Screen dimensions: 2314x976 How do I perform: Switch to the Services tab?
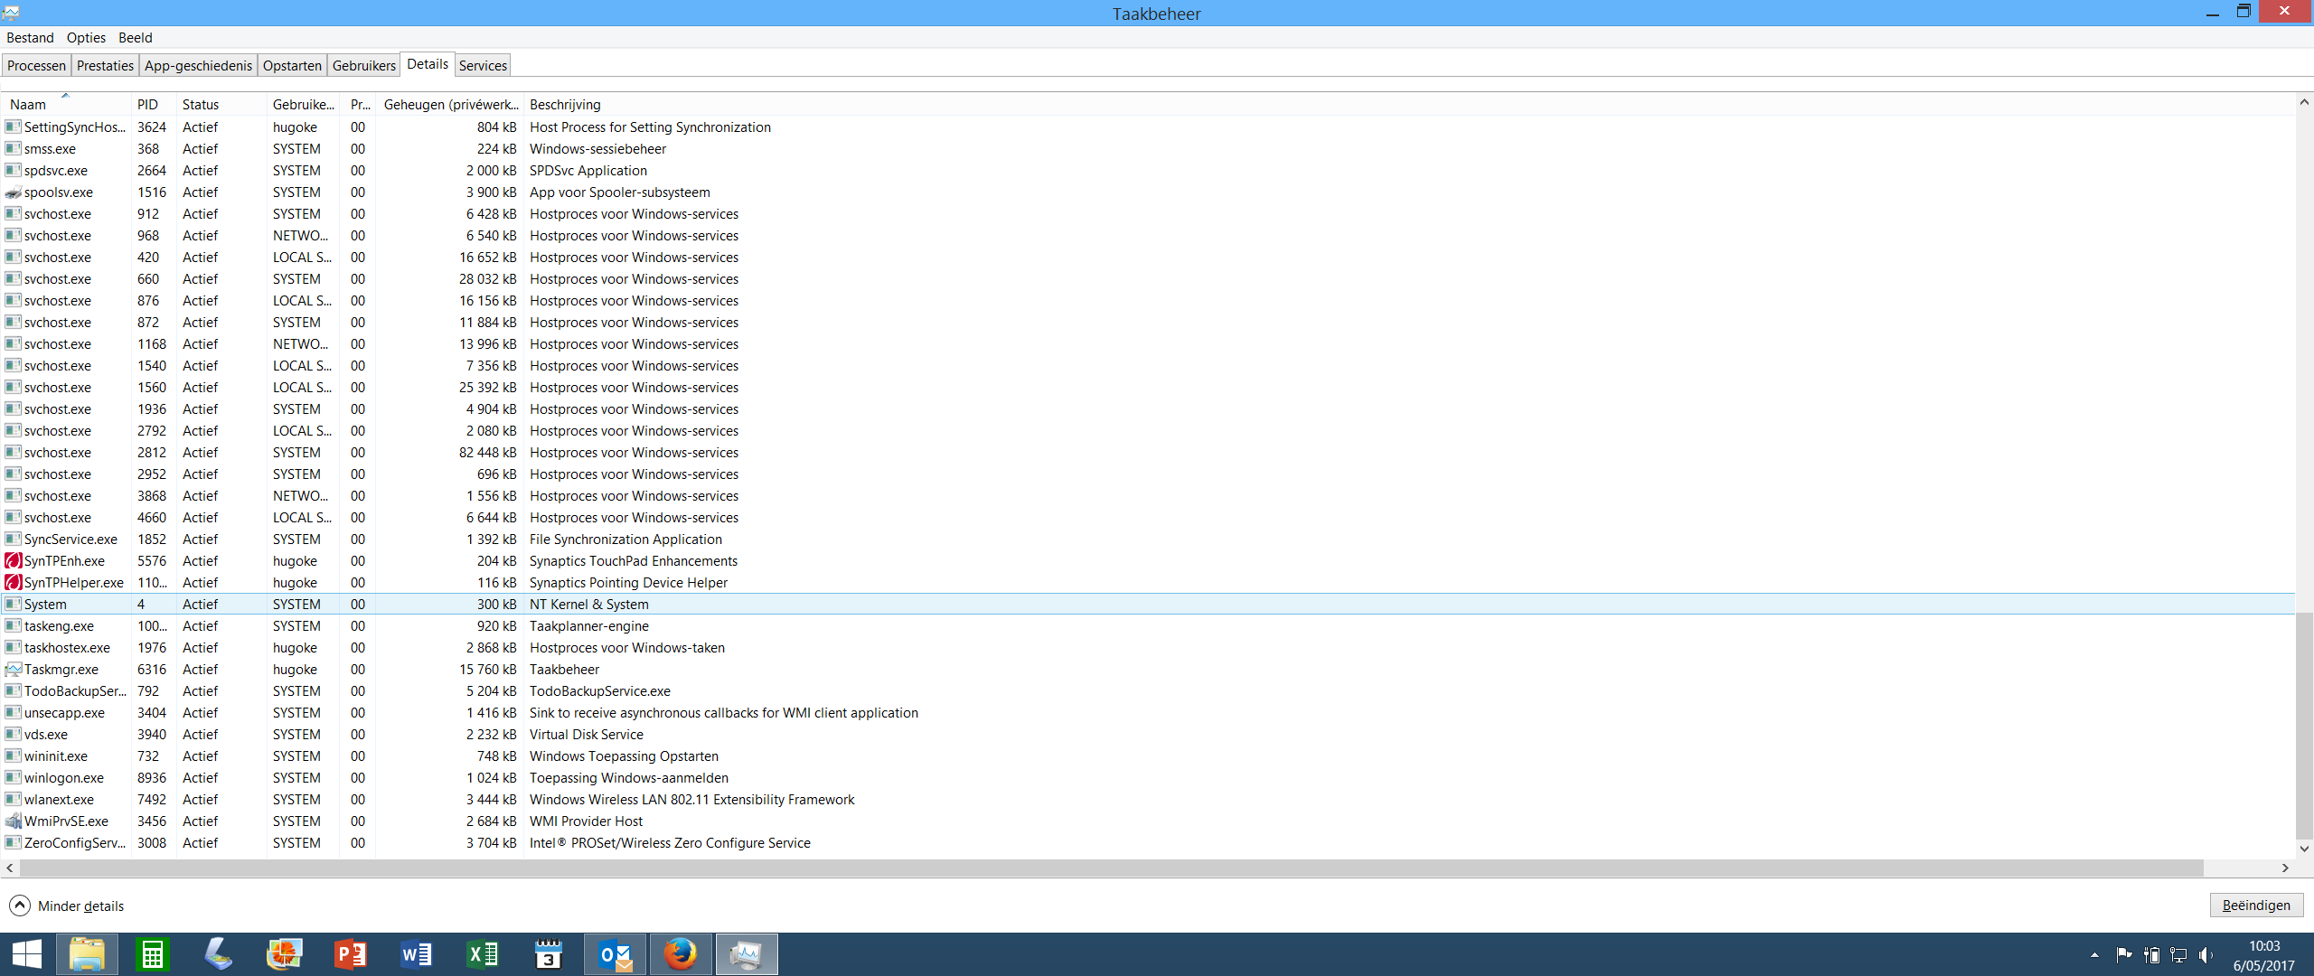[x=483, y=65]
